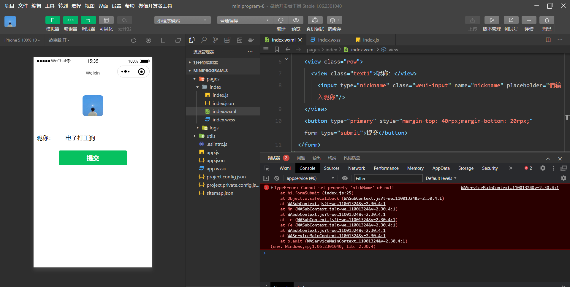Open the 普通编译 compile mode dropdown
570x287 pixels.
(x=245, y=20)
